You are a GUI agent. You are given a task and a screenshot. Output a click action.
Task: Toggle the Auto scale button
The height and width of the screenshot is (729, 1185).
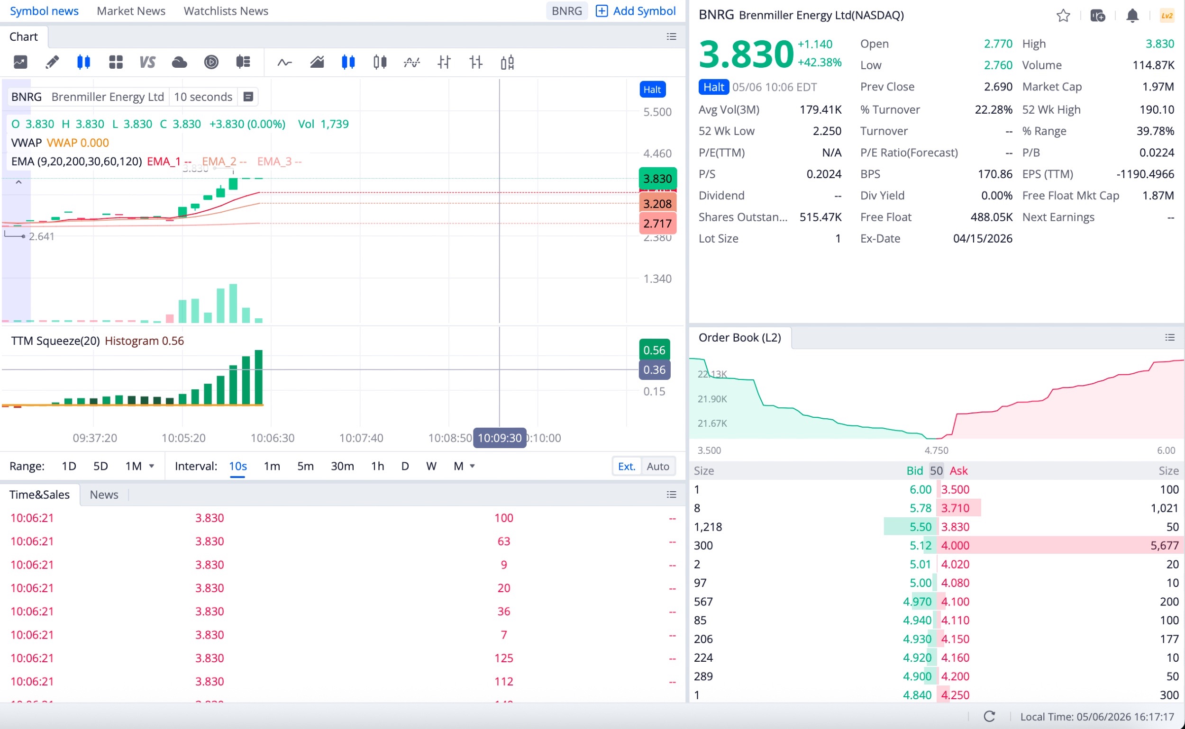[657, 466]
